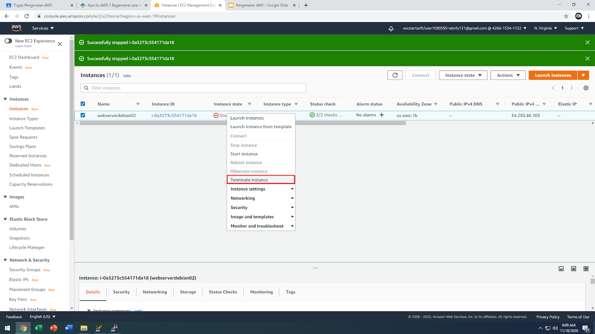Open Word from the taskbar
This screenshot has height=334, width=595.
pyautogui.click(x=68, y=328)
